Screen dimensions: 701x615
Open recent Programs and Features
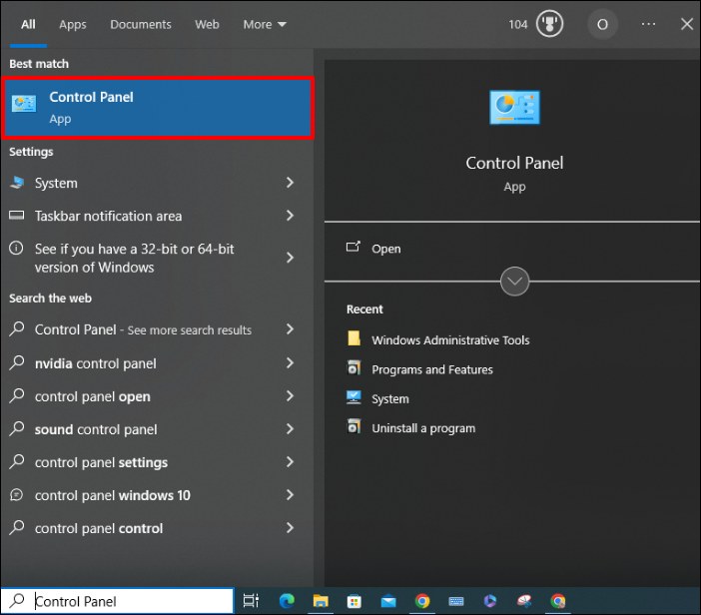tap(431, 369)
